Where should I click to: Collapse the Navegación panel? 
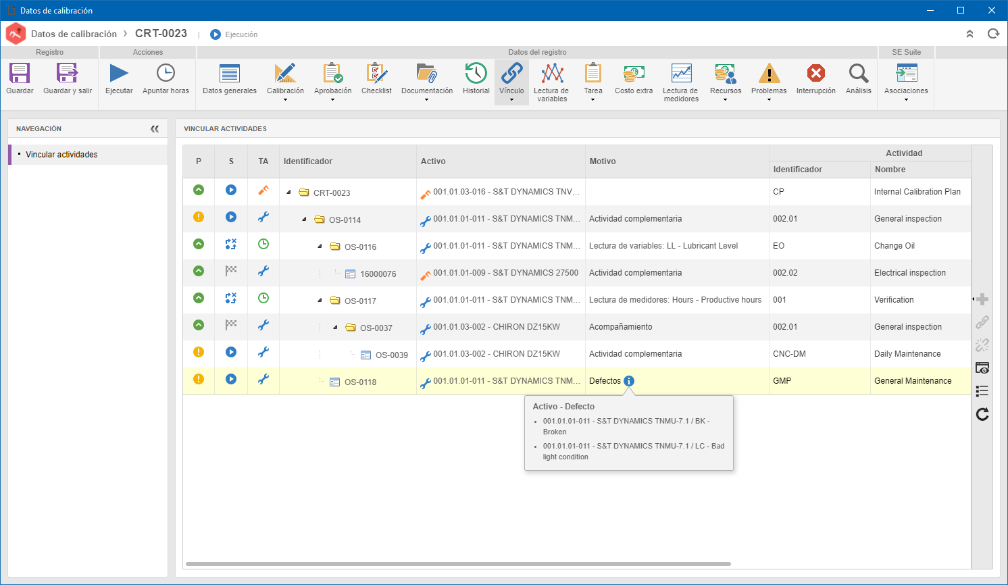point(155,128)
